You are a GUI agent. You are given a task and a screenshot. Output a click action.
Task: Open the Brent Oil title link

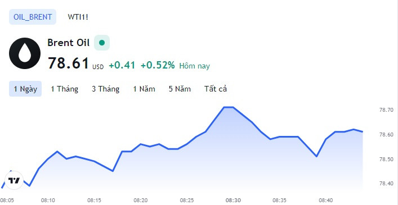click(69, 43)
